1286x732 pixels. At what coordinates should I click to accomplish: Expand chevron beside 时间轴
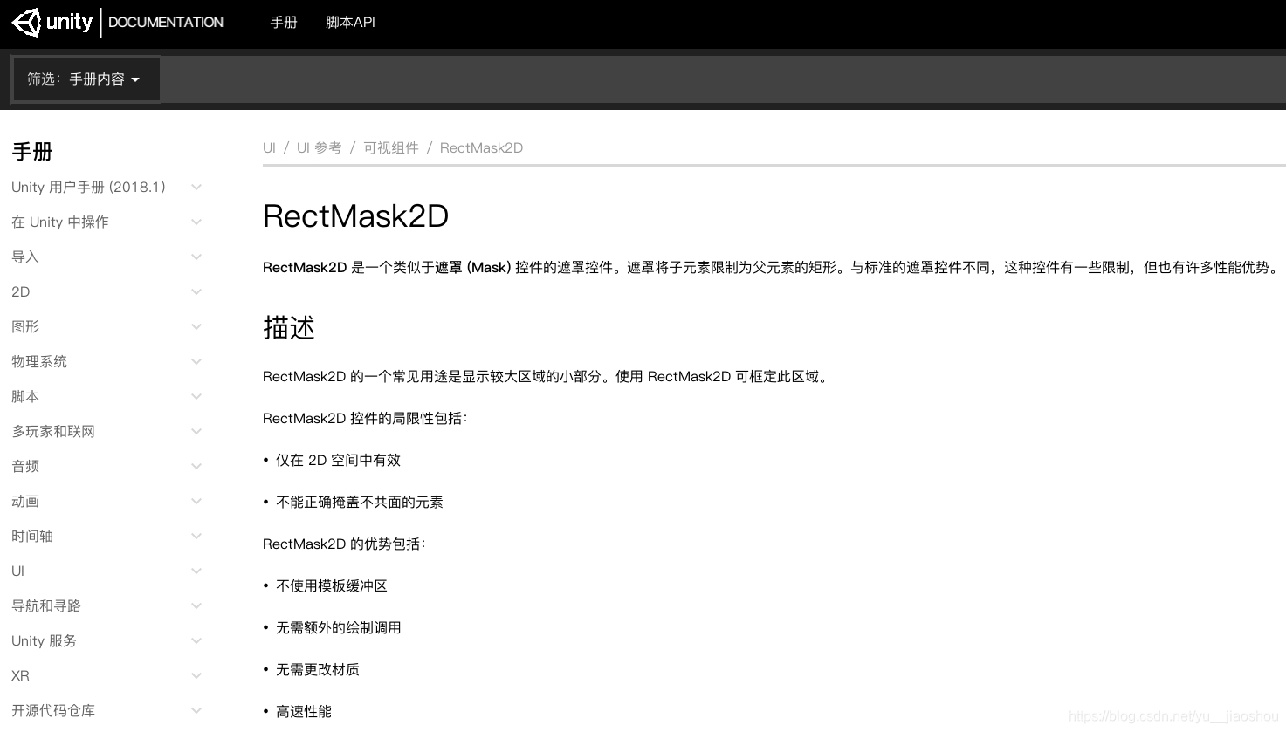(196, 537)
